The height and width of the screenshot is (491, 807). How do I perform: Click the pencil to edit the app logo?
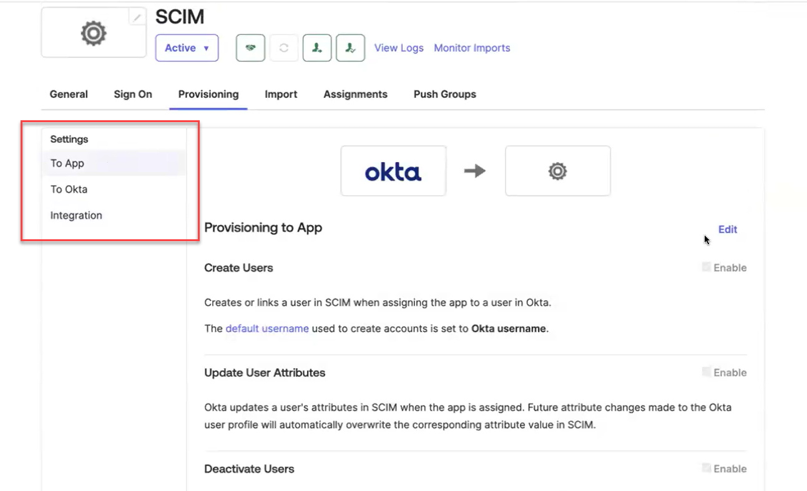tap(137, 17)
